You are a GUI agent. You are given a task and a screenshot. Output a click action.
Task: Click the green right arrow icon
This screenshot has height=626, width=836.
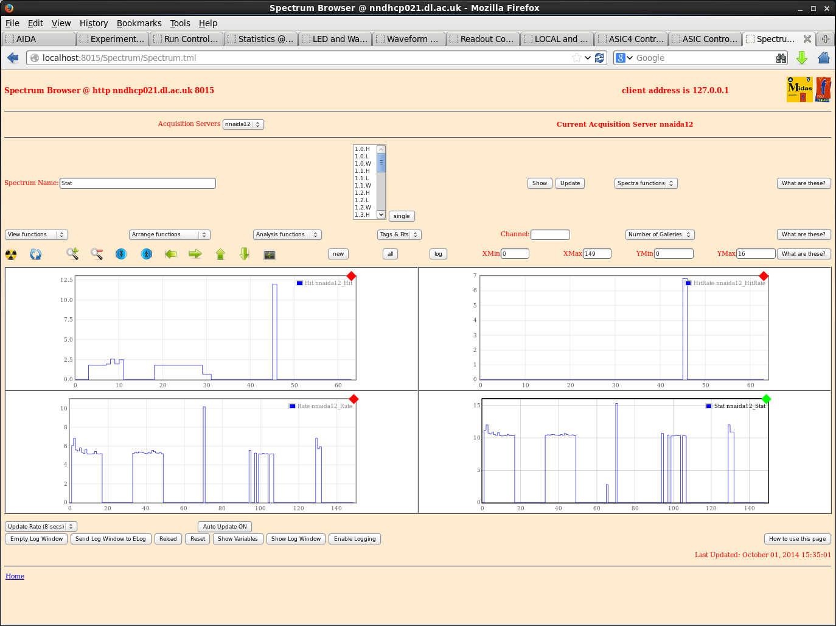(195, 254)
